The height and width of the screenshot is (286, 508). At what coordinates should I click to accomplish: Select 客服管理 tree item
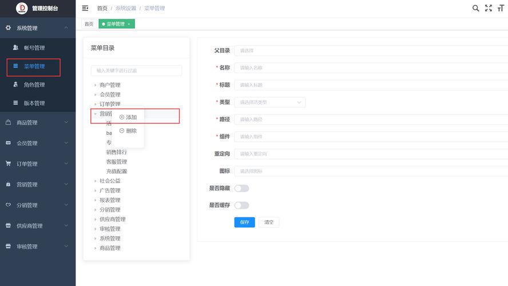pyautogui.click(x=117, y=162)
